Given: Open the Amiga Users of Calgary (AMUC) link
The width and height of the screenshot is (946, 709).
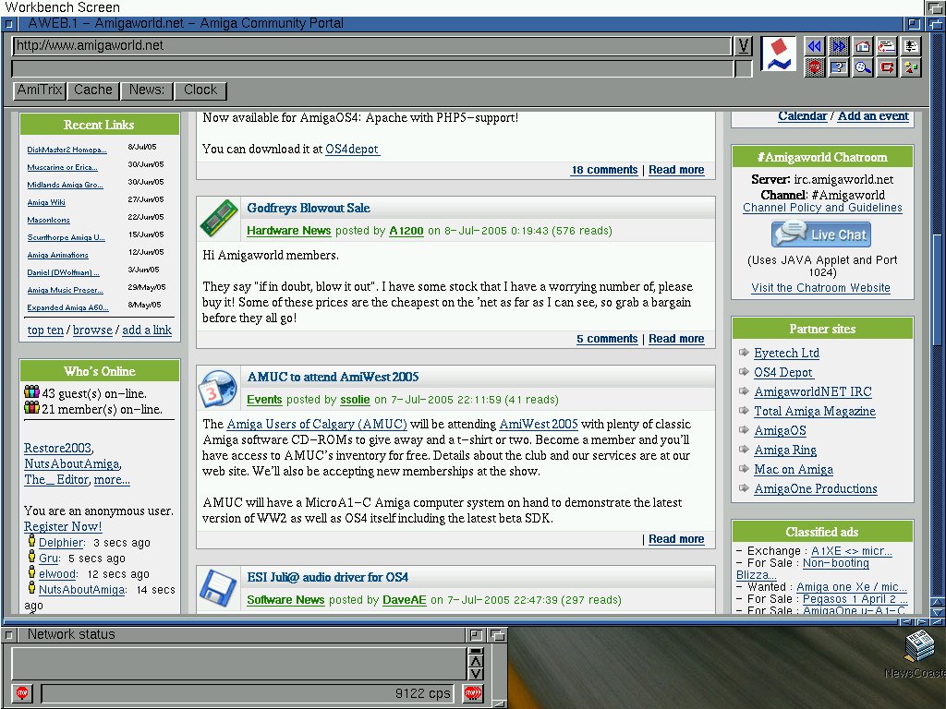Looking at the screenshot, I should click(317, 424).
